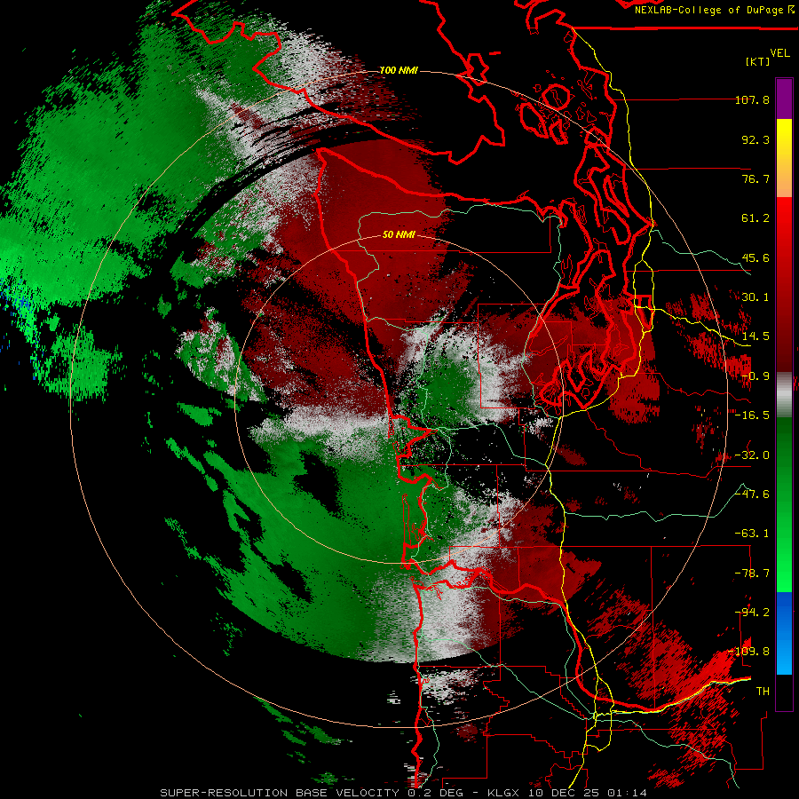Click the -63.1 legend value
The width and height of the screenshot is (799, 799).
click(x=752, y=534)
